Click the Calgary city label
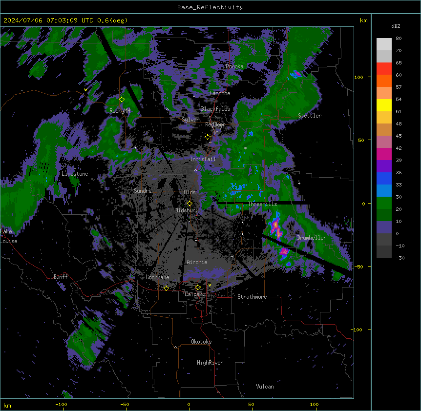The image size is (421, 411). [195, 294]
